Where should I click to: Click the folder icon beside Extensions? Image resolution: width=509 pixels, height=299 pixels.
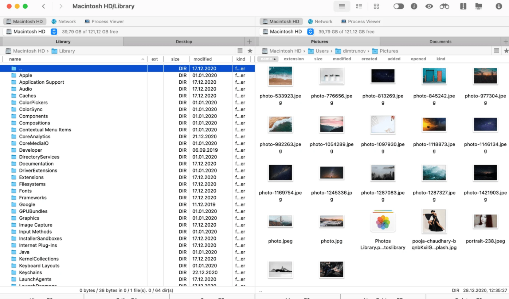14,178
